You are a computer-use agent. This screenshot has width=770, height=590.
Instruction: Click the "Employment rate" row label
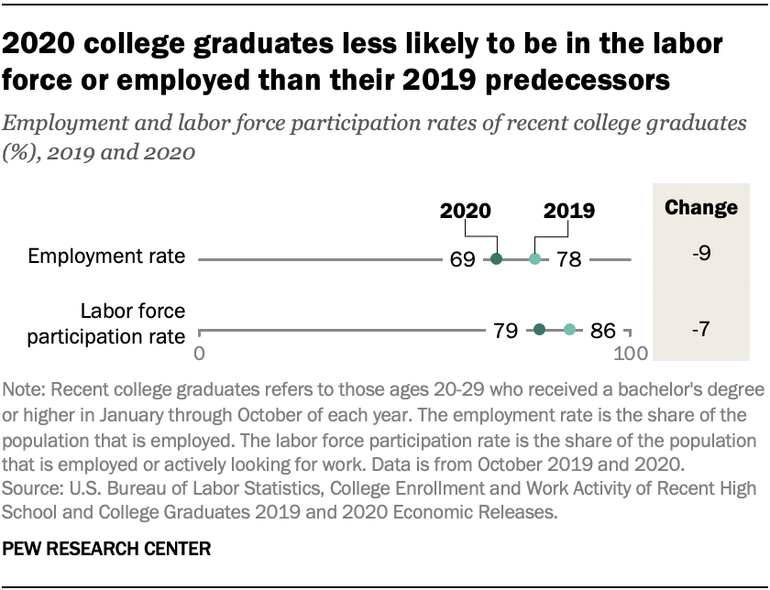pyautogui.click(x=107, y=257)
